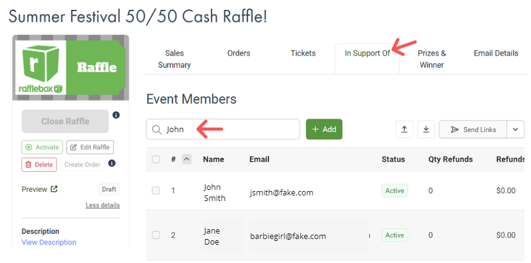This screenshot has height=263, width=531.
Task: Click info icon beside Create Order
Action: click(112, 163)
